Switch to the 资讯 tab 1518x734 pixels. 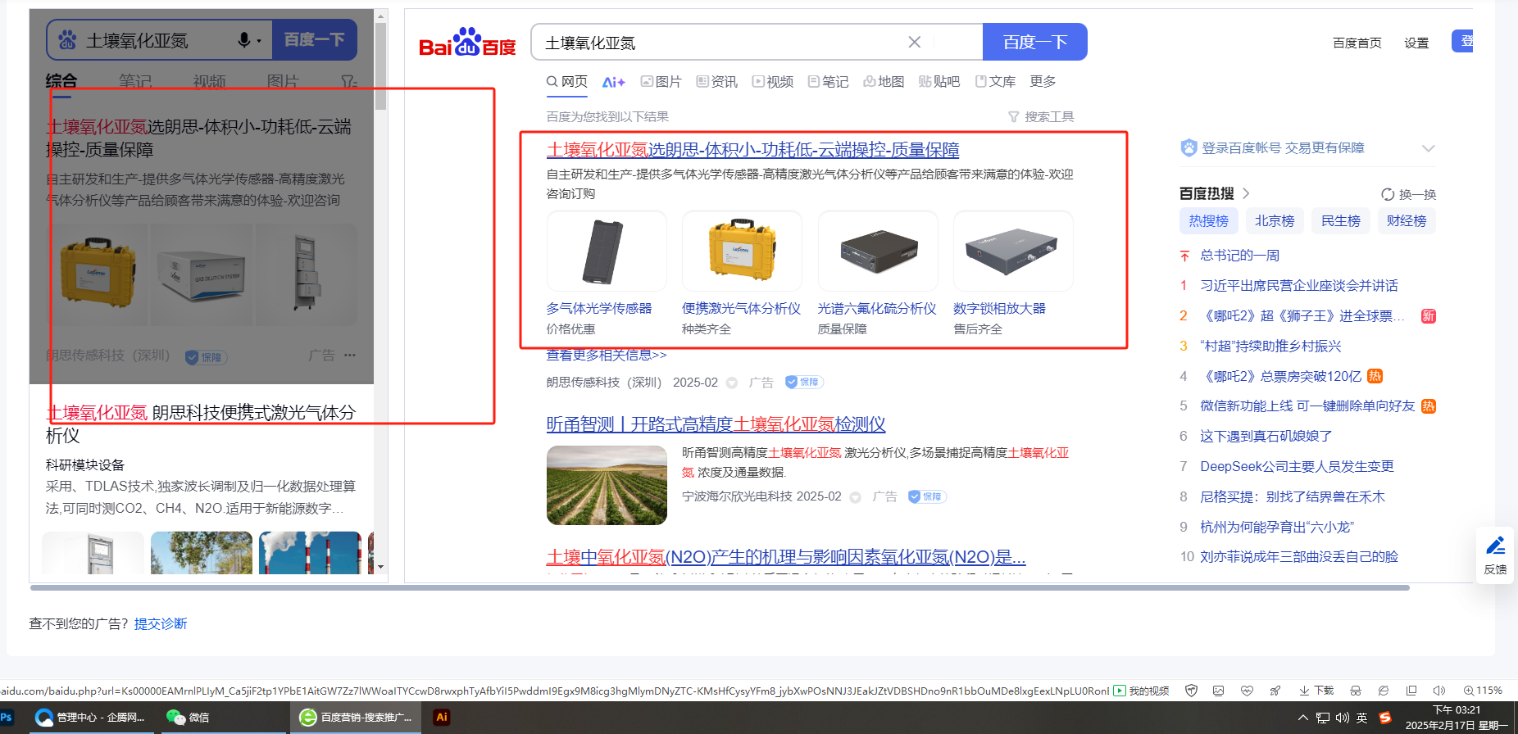click(x=717, y=82)
